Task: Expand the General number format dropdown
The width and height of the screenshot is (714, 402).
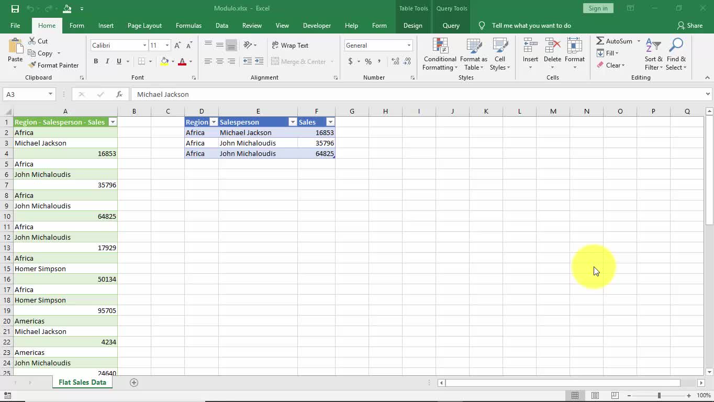Action: coord(409,46)
